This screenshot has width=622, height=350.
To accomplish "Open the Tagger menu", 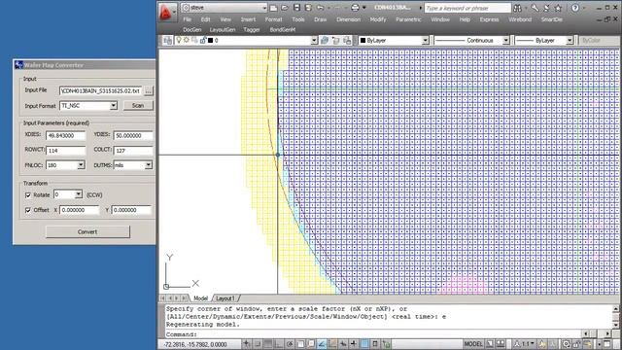I will click(252, 30).
